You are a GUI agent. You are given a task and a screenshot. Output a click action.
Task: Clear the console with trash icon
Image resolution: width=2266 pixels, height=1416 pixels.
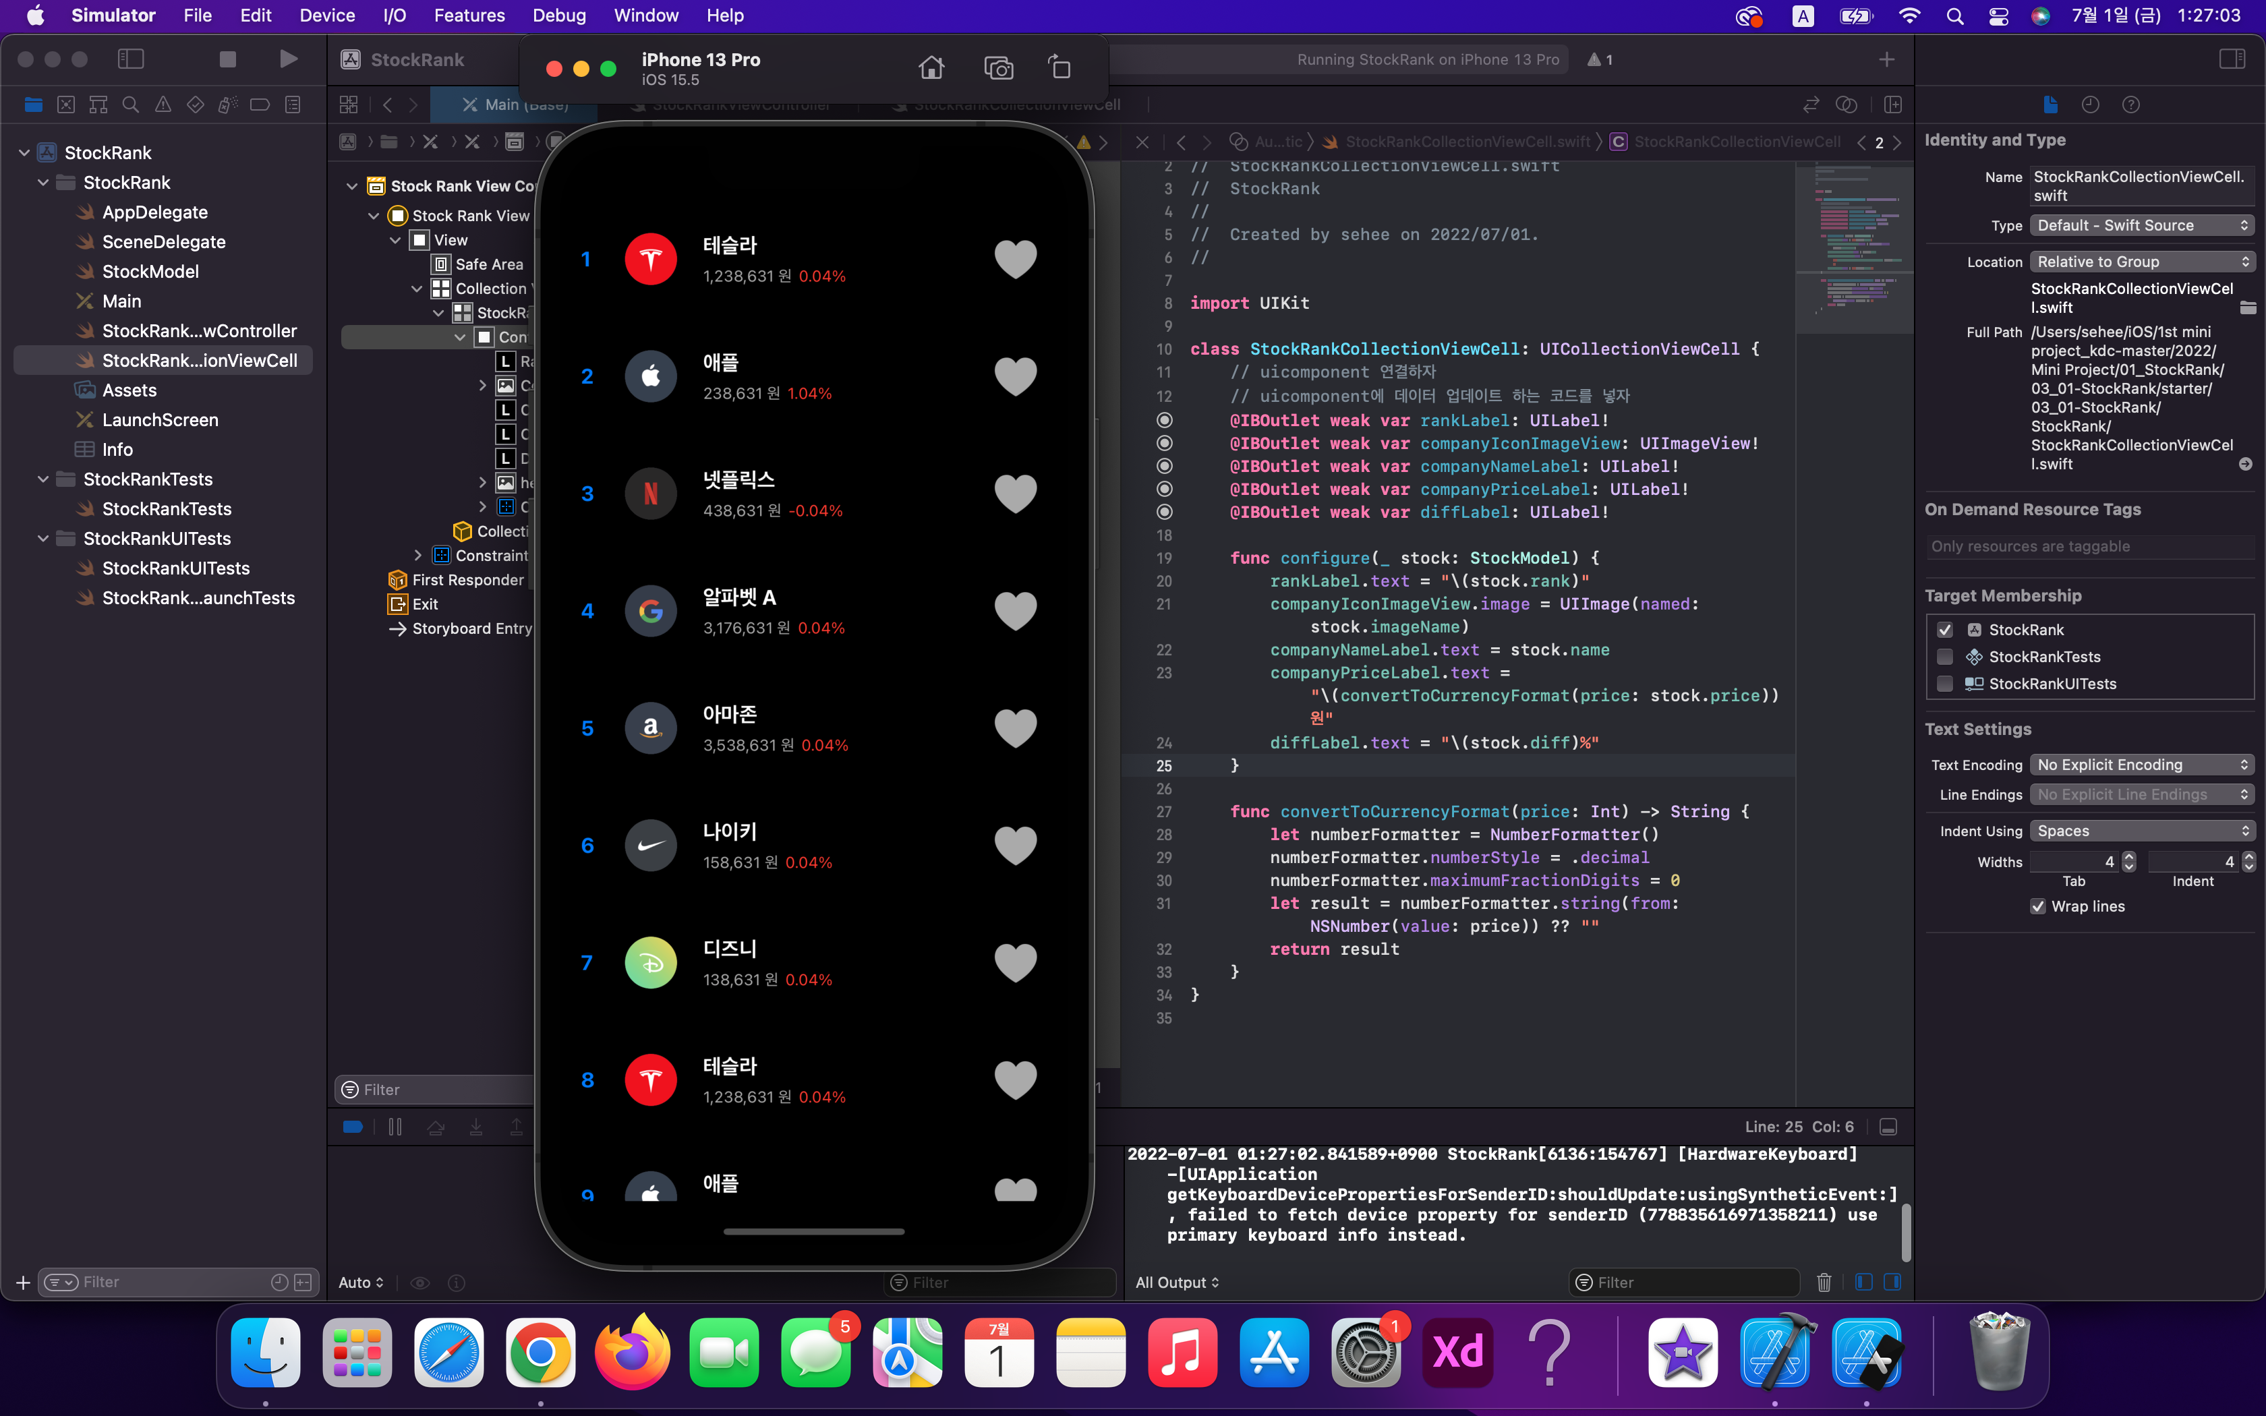coord(1823,1282)
